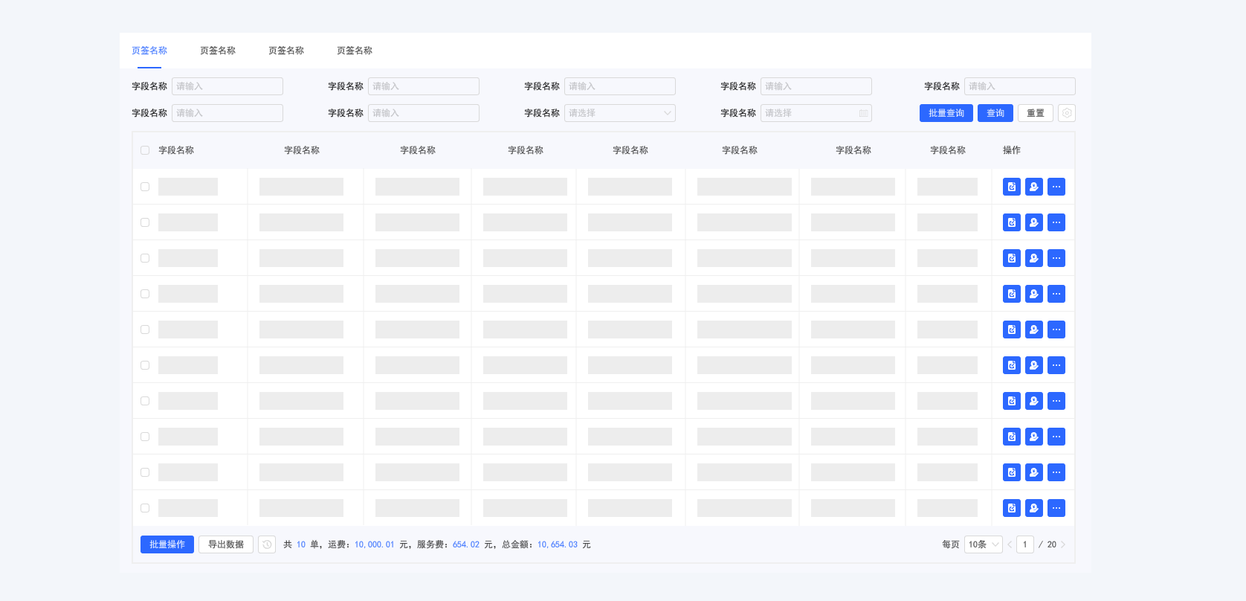The height and width of the screenshot is (601, 1246).
Task: Click the edit document icon in the first table row
Action: (1011, 187)
